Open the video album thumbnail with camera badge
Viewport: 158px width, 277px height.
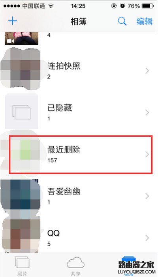point(21,39)
